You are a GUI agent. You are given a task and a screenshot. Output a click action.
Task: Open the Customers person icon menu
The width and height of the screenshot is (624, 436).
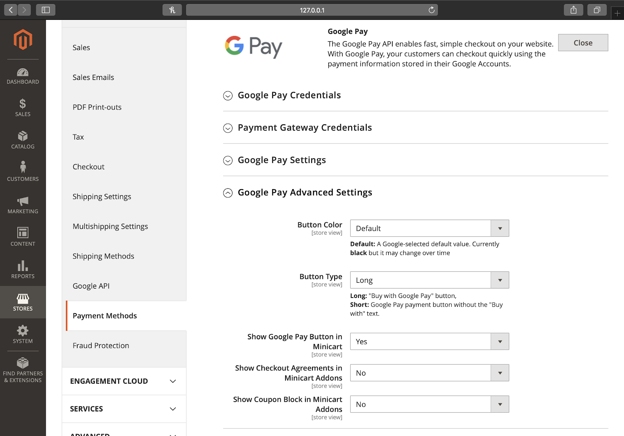[x=23, y=172]
